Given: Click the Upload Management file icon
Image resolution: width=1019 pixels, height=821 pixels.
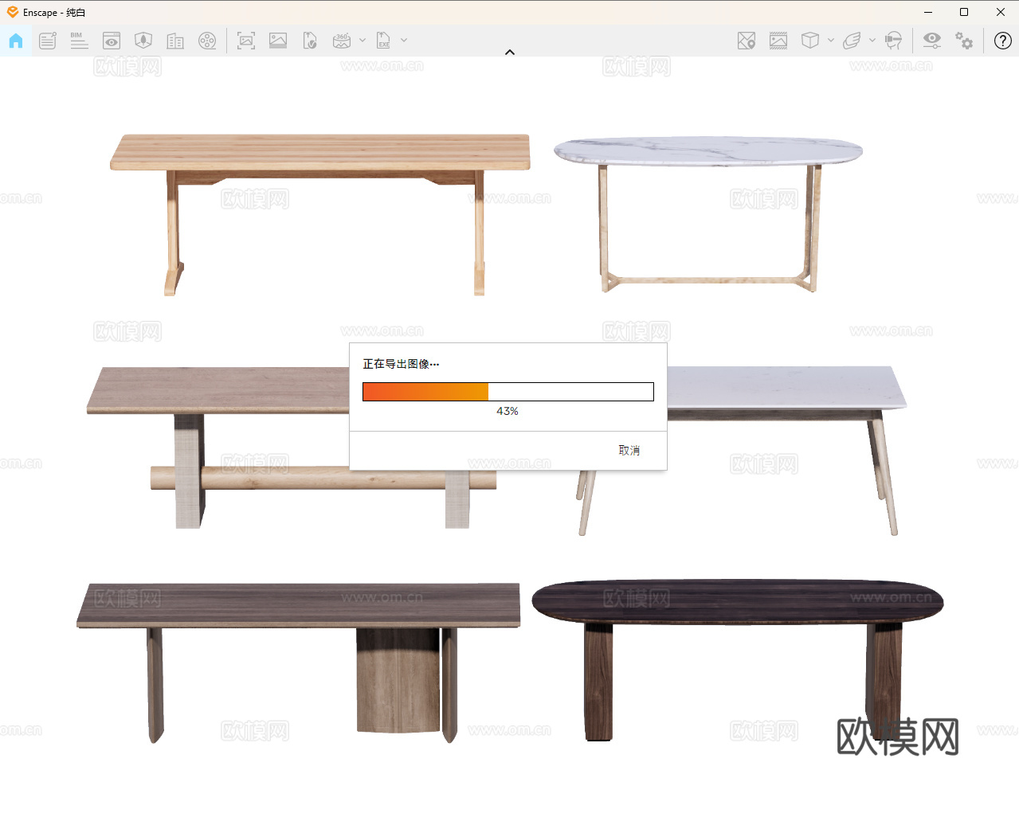Looking at the screenshot, I should click(310, 41).
